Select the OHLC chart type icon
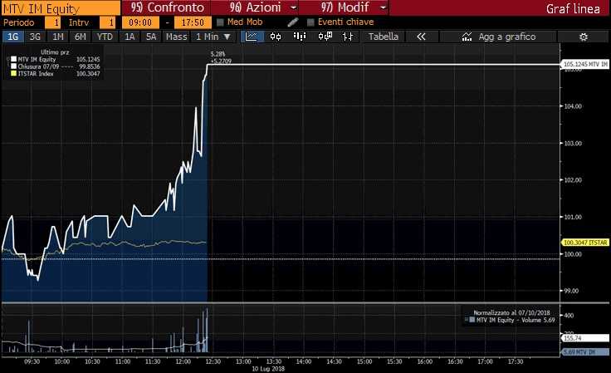 click(x=348, y=37)
